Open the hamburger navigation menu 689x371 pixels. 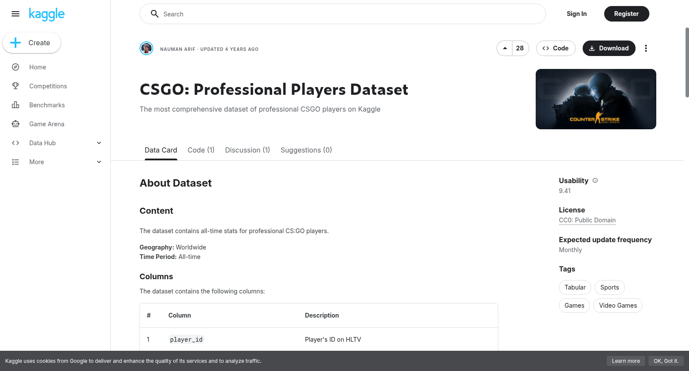click(16, 14)
